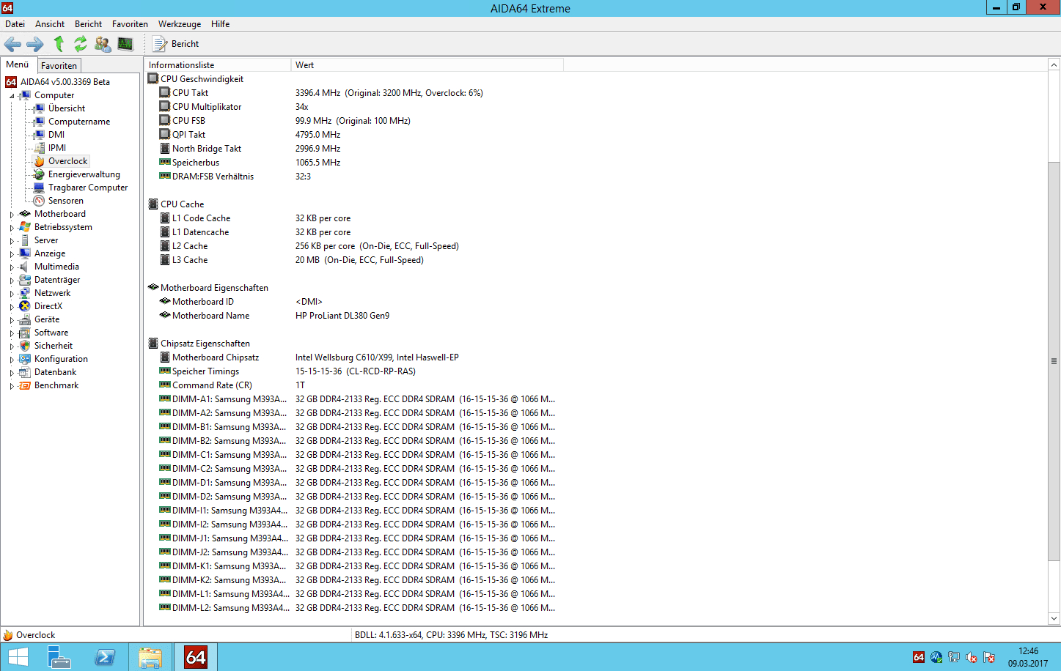Switch to the Menü tab in sidebar
1061x671 pixels.
pos(18,64)
